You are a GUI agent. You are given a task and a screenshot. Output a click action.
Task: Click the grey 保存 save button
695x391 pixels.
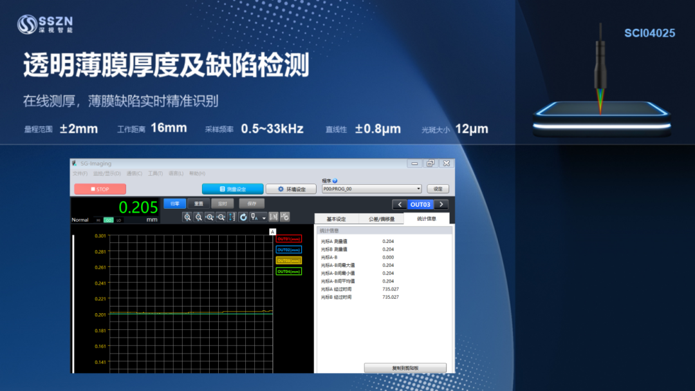pos(252,204)
